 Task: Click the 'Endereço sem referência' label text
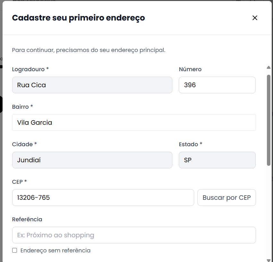coord(55,250)
